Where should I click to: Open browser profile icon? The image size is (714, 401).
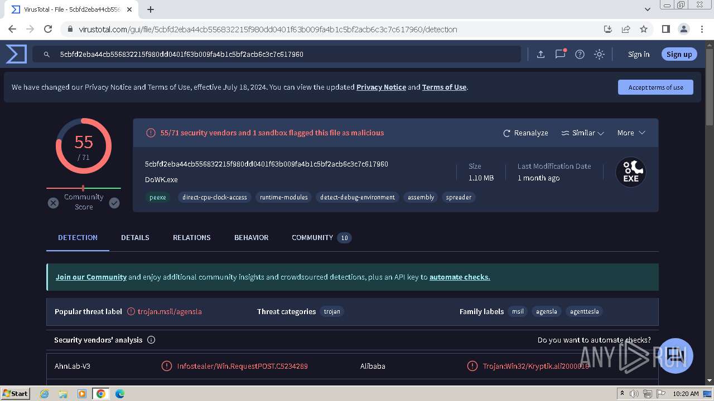[683, 30]
